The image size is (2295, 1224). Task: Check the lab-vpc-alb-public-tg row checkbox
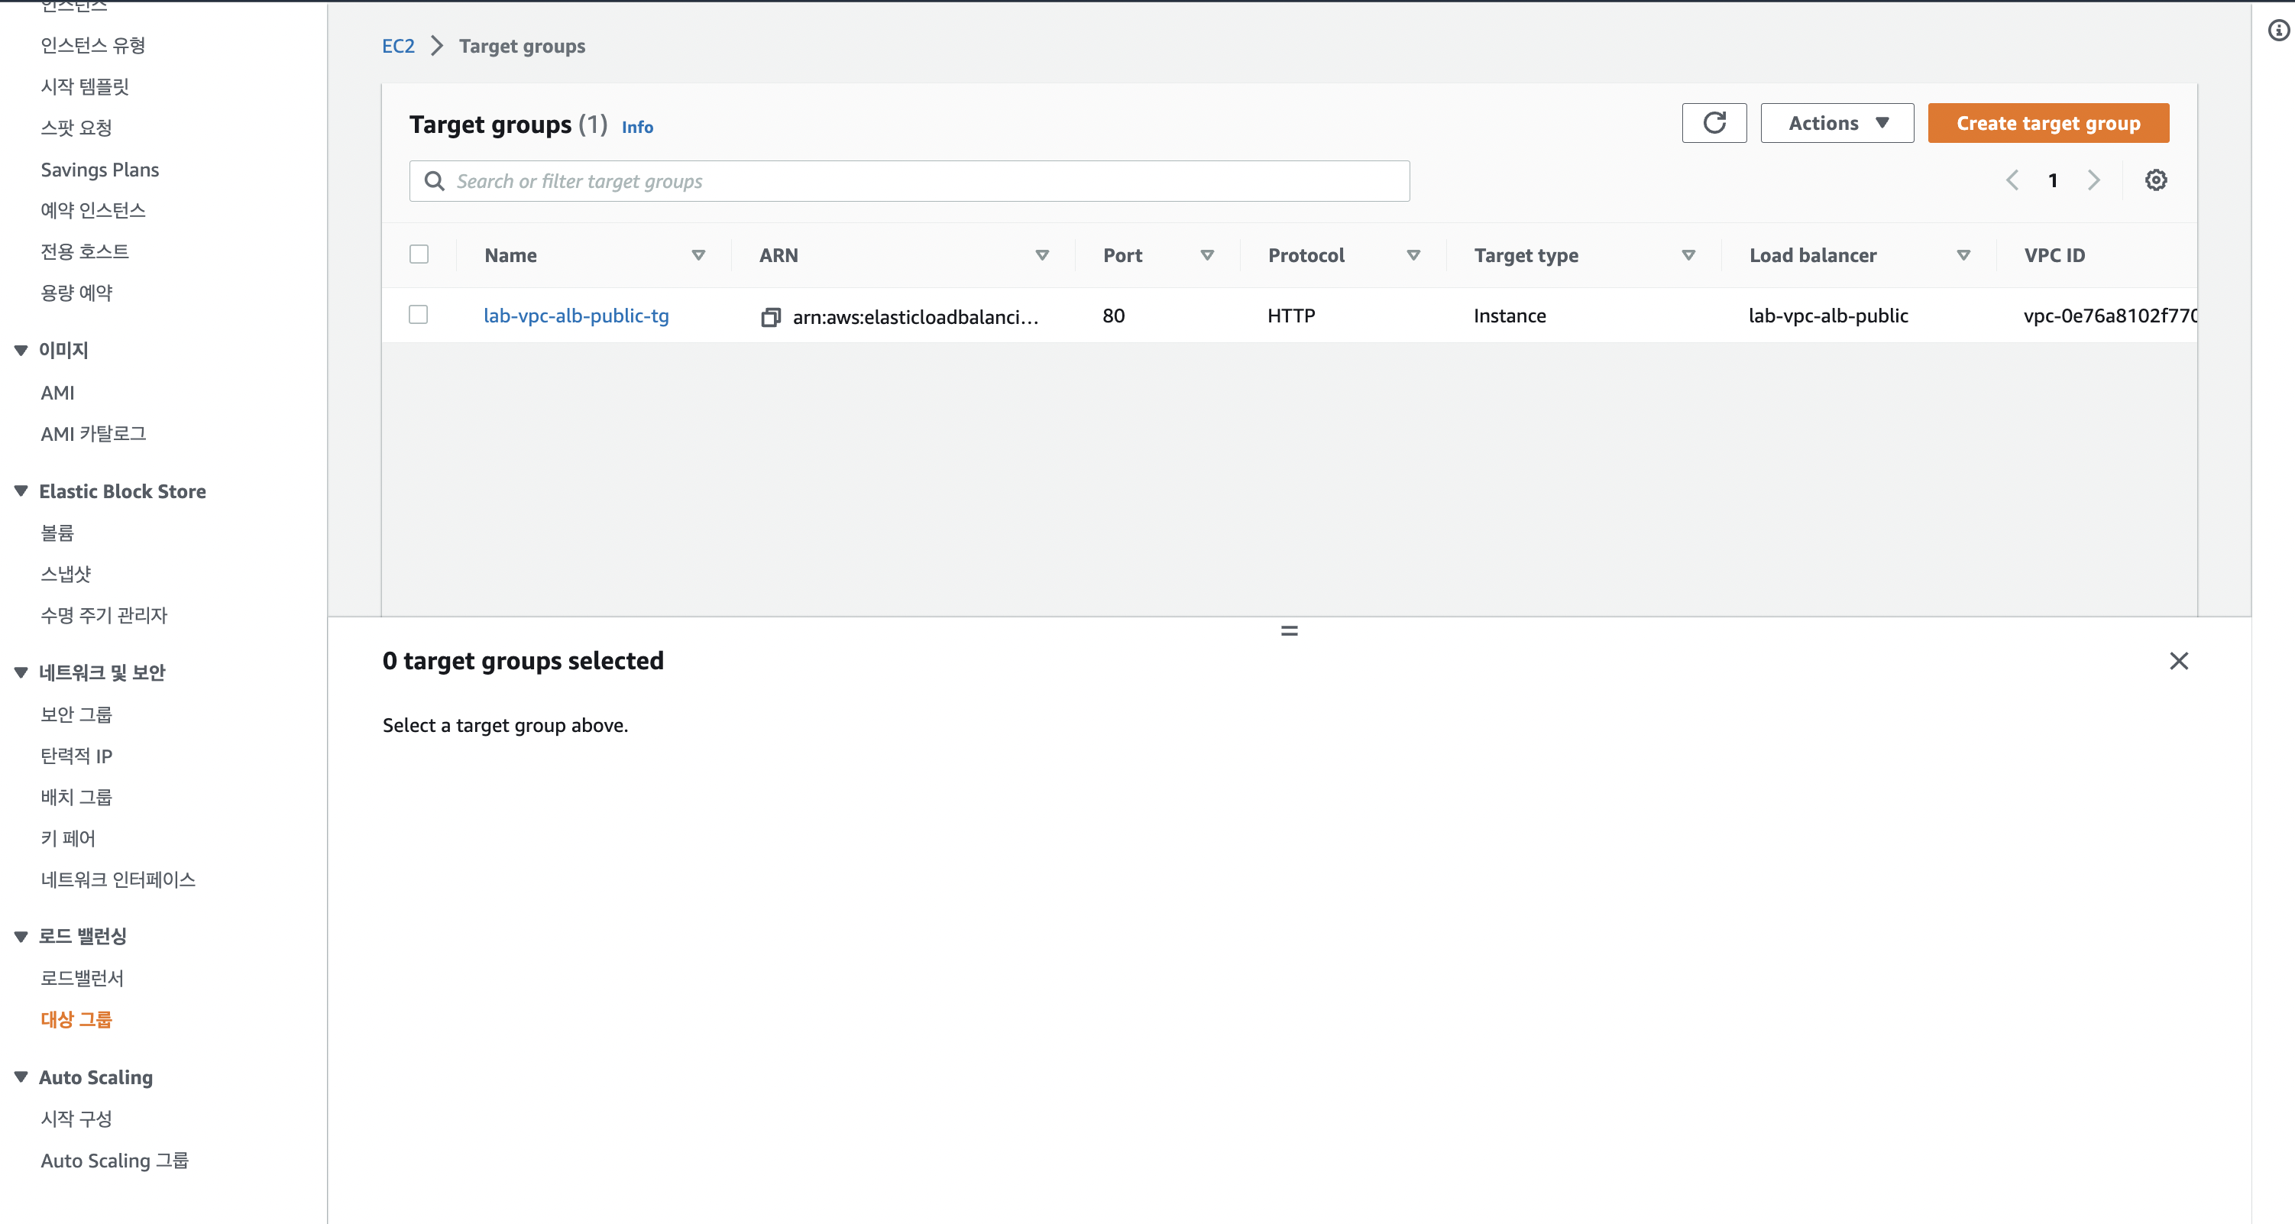tap(419, 316)
